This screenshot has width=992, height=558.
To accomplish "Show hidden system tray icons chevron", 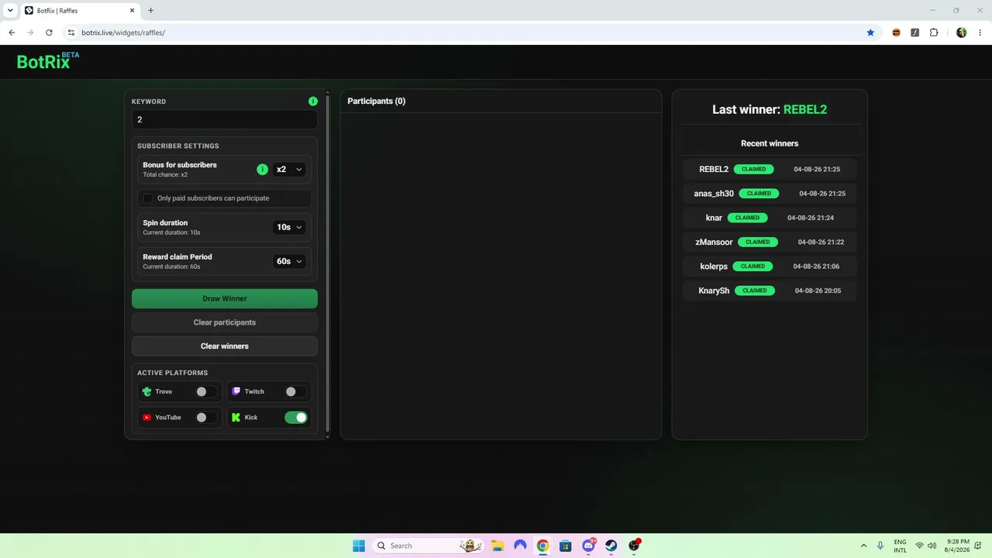I will coord(863,546).
